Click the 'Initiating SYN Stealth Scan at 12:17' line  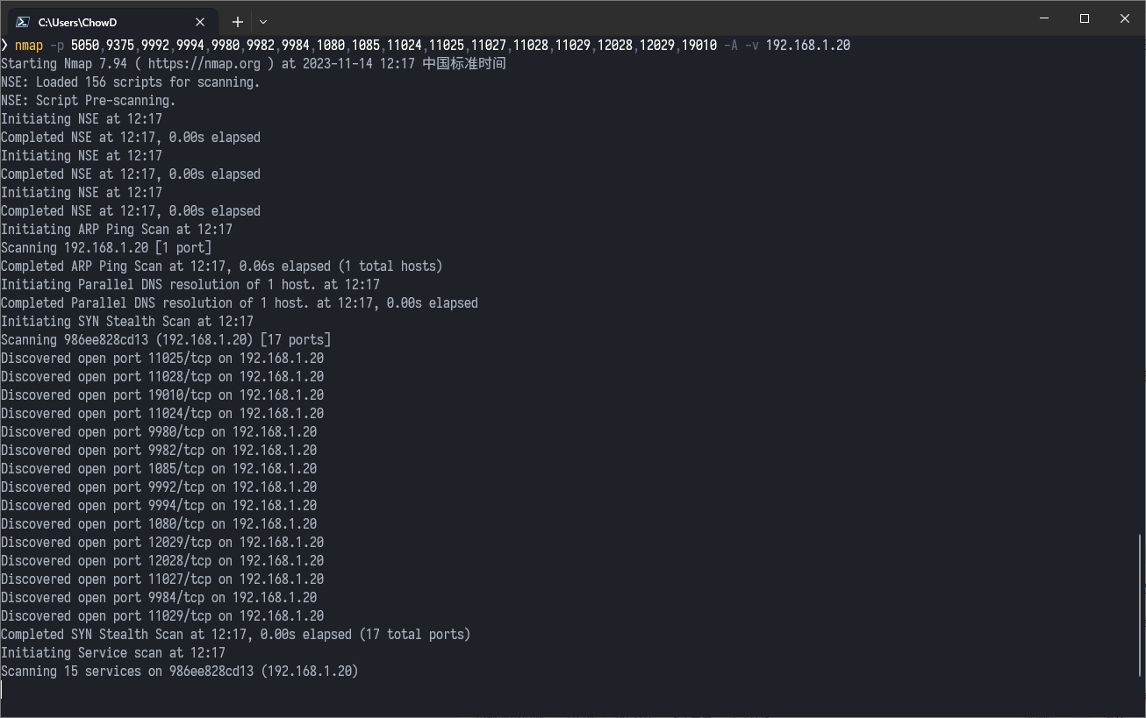coord(127,321)
